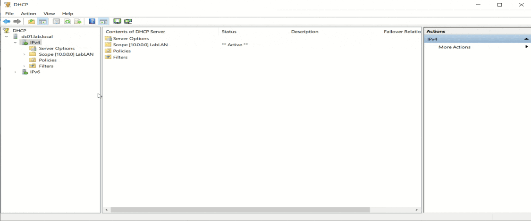Collapse the IPv4 section in Actions pane
The image size is (531, 221).
click(x=526, y=39)
